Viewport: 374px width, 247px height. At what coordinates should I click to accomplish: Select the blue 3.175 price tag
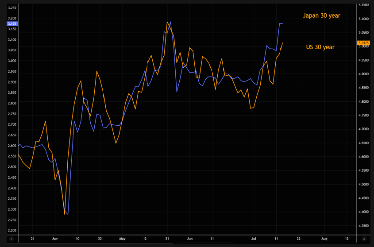[x=12, y=24]
